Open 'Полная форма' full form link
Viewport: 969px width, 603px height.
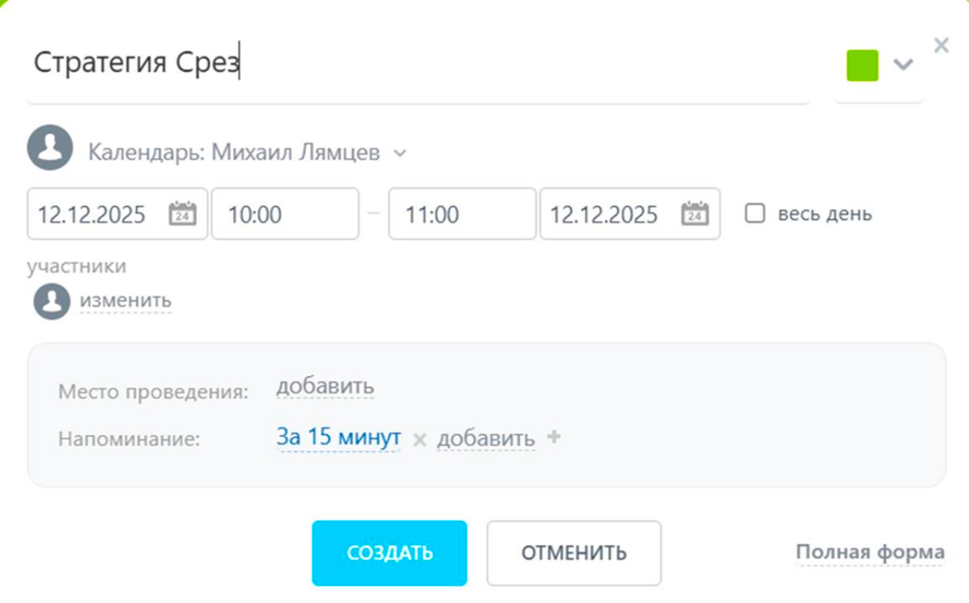(870, 552)
